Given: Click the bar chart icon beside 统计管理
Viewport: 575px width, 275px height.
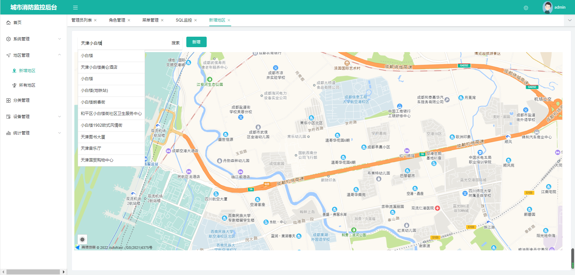Looking at the screenshot, I should point(9,133).
